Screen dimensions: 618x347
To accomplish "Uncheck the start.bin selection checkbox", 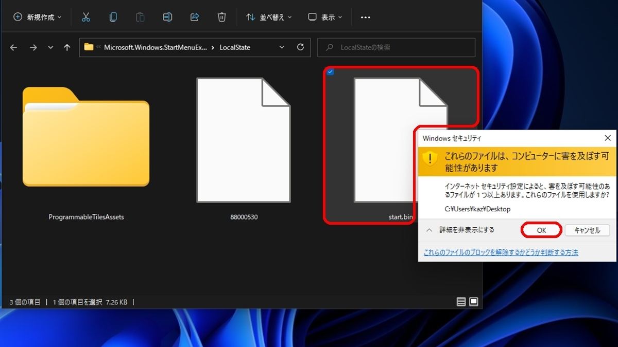I will (x=330, y=72).
